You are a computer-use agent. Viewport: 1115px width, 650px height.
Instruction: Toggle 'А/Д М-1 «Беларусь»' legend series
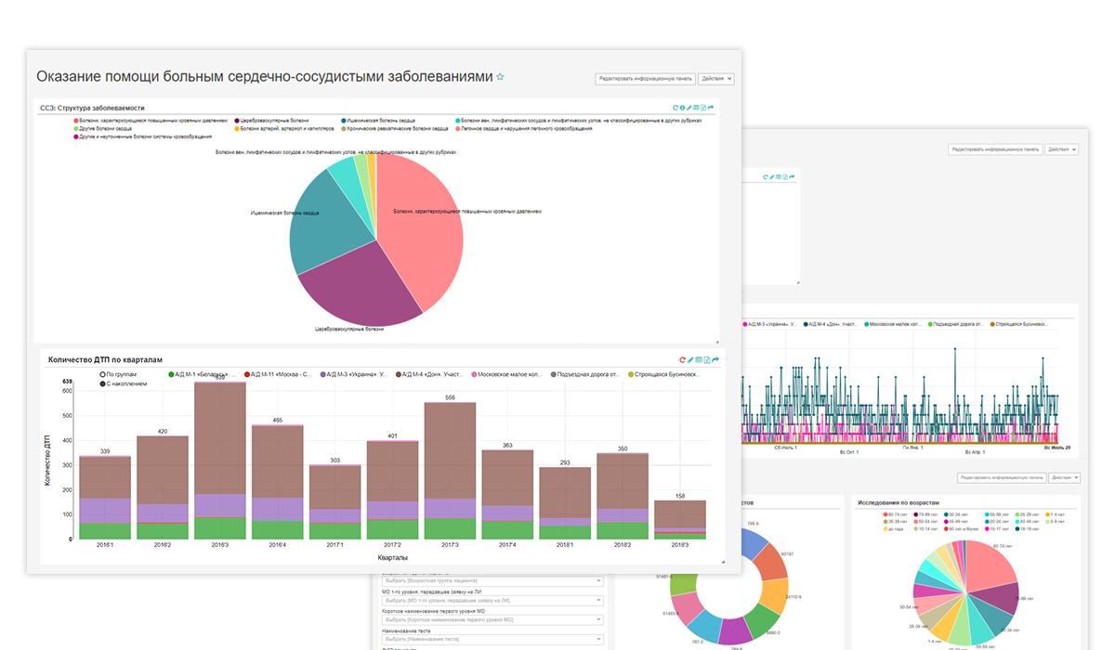pos(172,374)
